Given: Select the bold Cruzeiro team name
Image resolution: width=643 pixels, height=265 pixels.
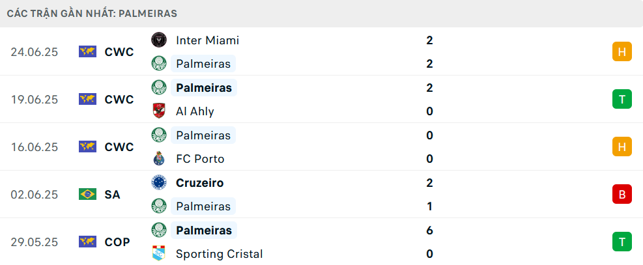Looking at the screenshot, I should tap(200, 183).
